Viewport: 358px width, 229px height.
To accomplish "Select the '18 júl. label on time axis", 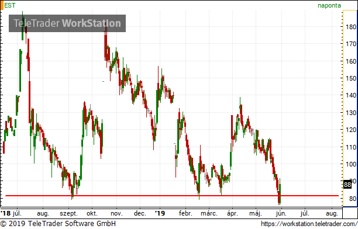I will tap(11, 213).
